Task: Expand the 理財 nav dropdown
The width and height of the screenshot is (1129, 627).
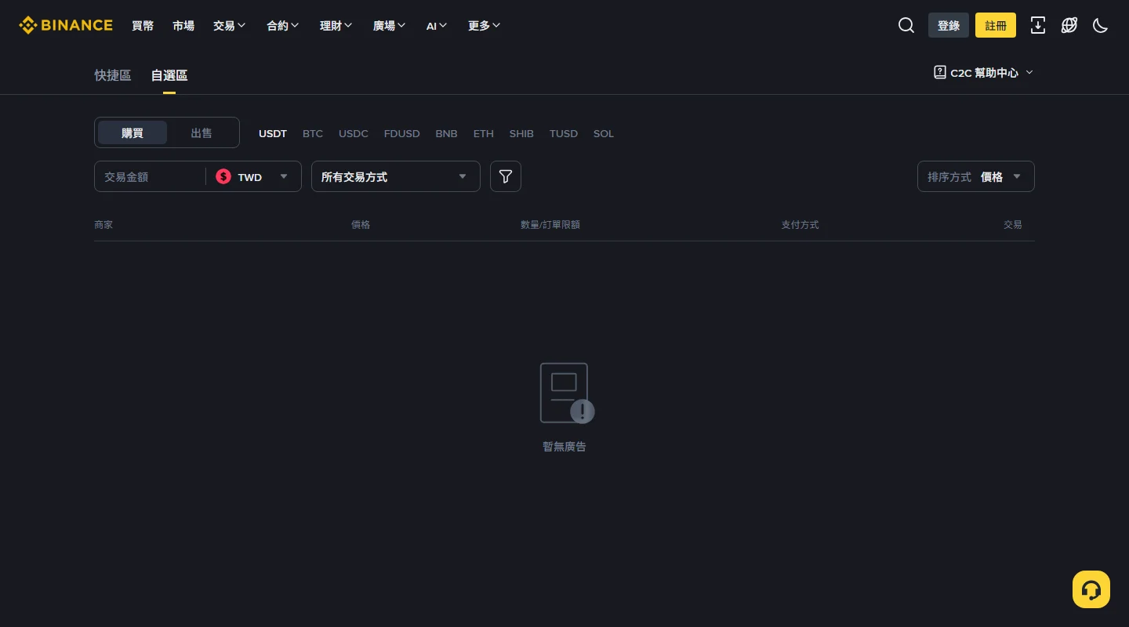Action: click(x=336, y=26)
